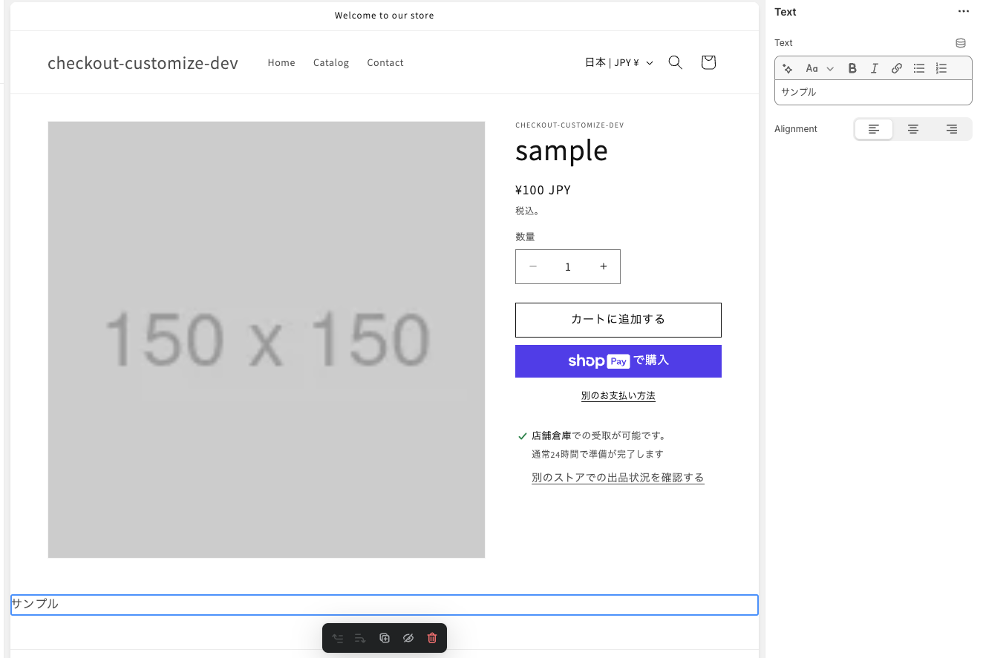This screenshot has width=983, height=658.
Task: Hide the selected block with eye icon
Action: pos(408,638)
